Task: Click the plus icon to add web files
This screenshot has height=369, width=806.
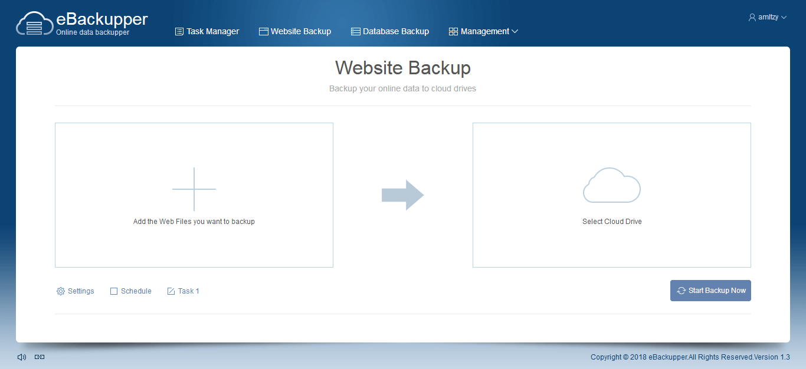Action: pyautogui.click(x=194, y=189)
